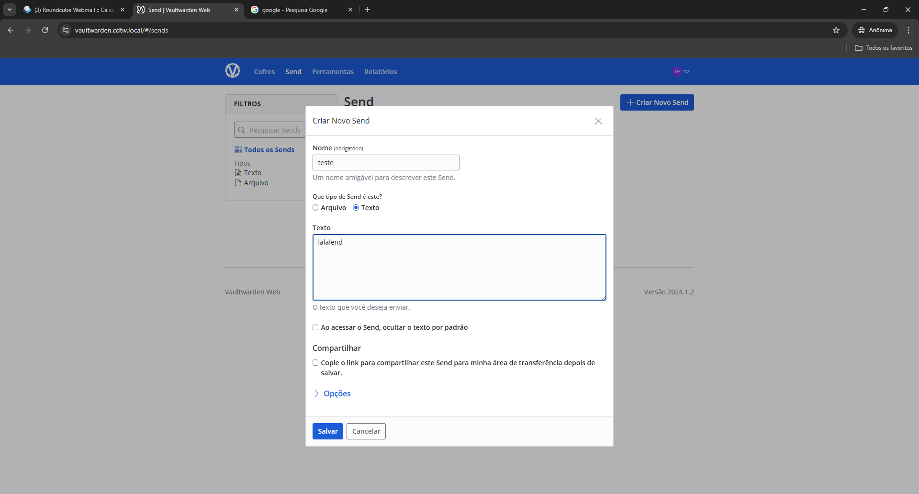Open a new browser tab
This screenshot has height=494, width=919.
pyautogui.click(x=368, y=10)
